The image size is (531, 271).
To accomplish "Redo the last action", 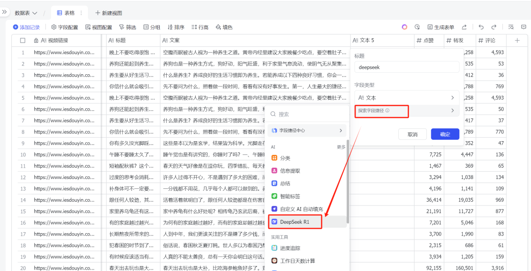I will coord(494,27).
